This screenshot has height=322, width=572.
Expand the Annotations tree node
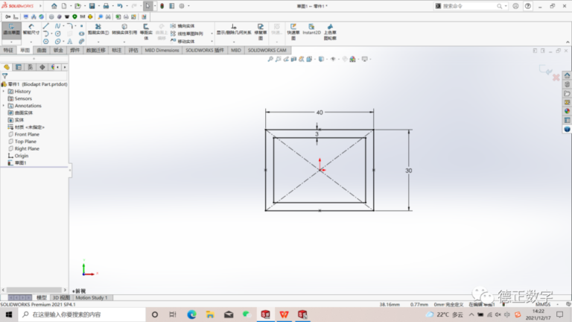[4, 106]
